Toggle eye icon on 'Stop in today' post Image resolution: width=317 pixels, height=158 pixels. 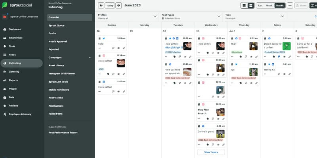click(284, 57)
